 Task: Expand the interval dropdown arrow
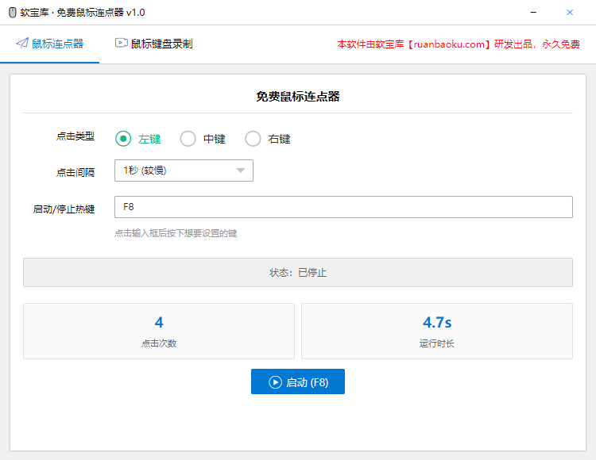pyautogui.click(x=241, y=171)
